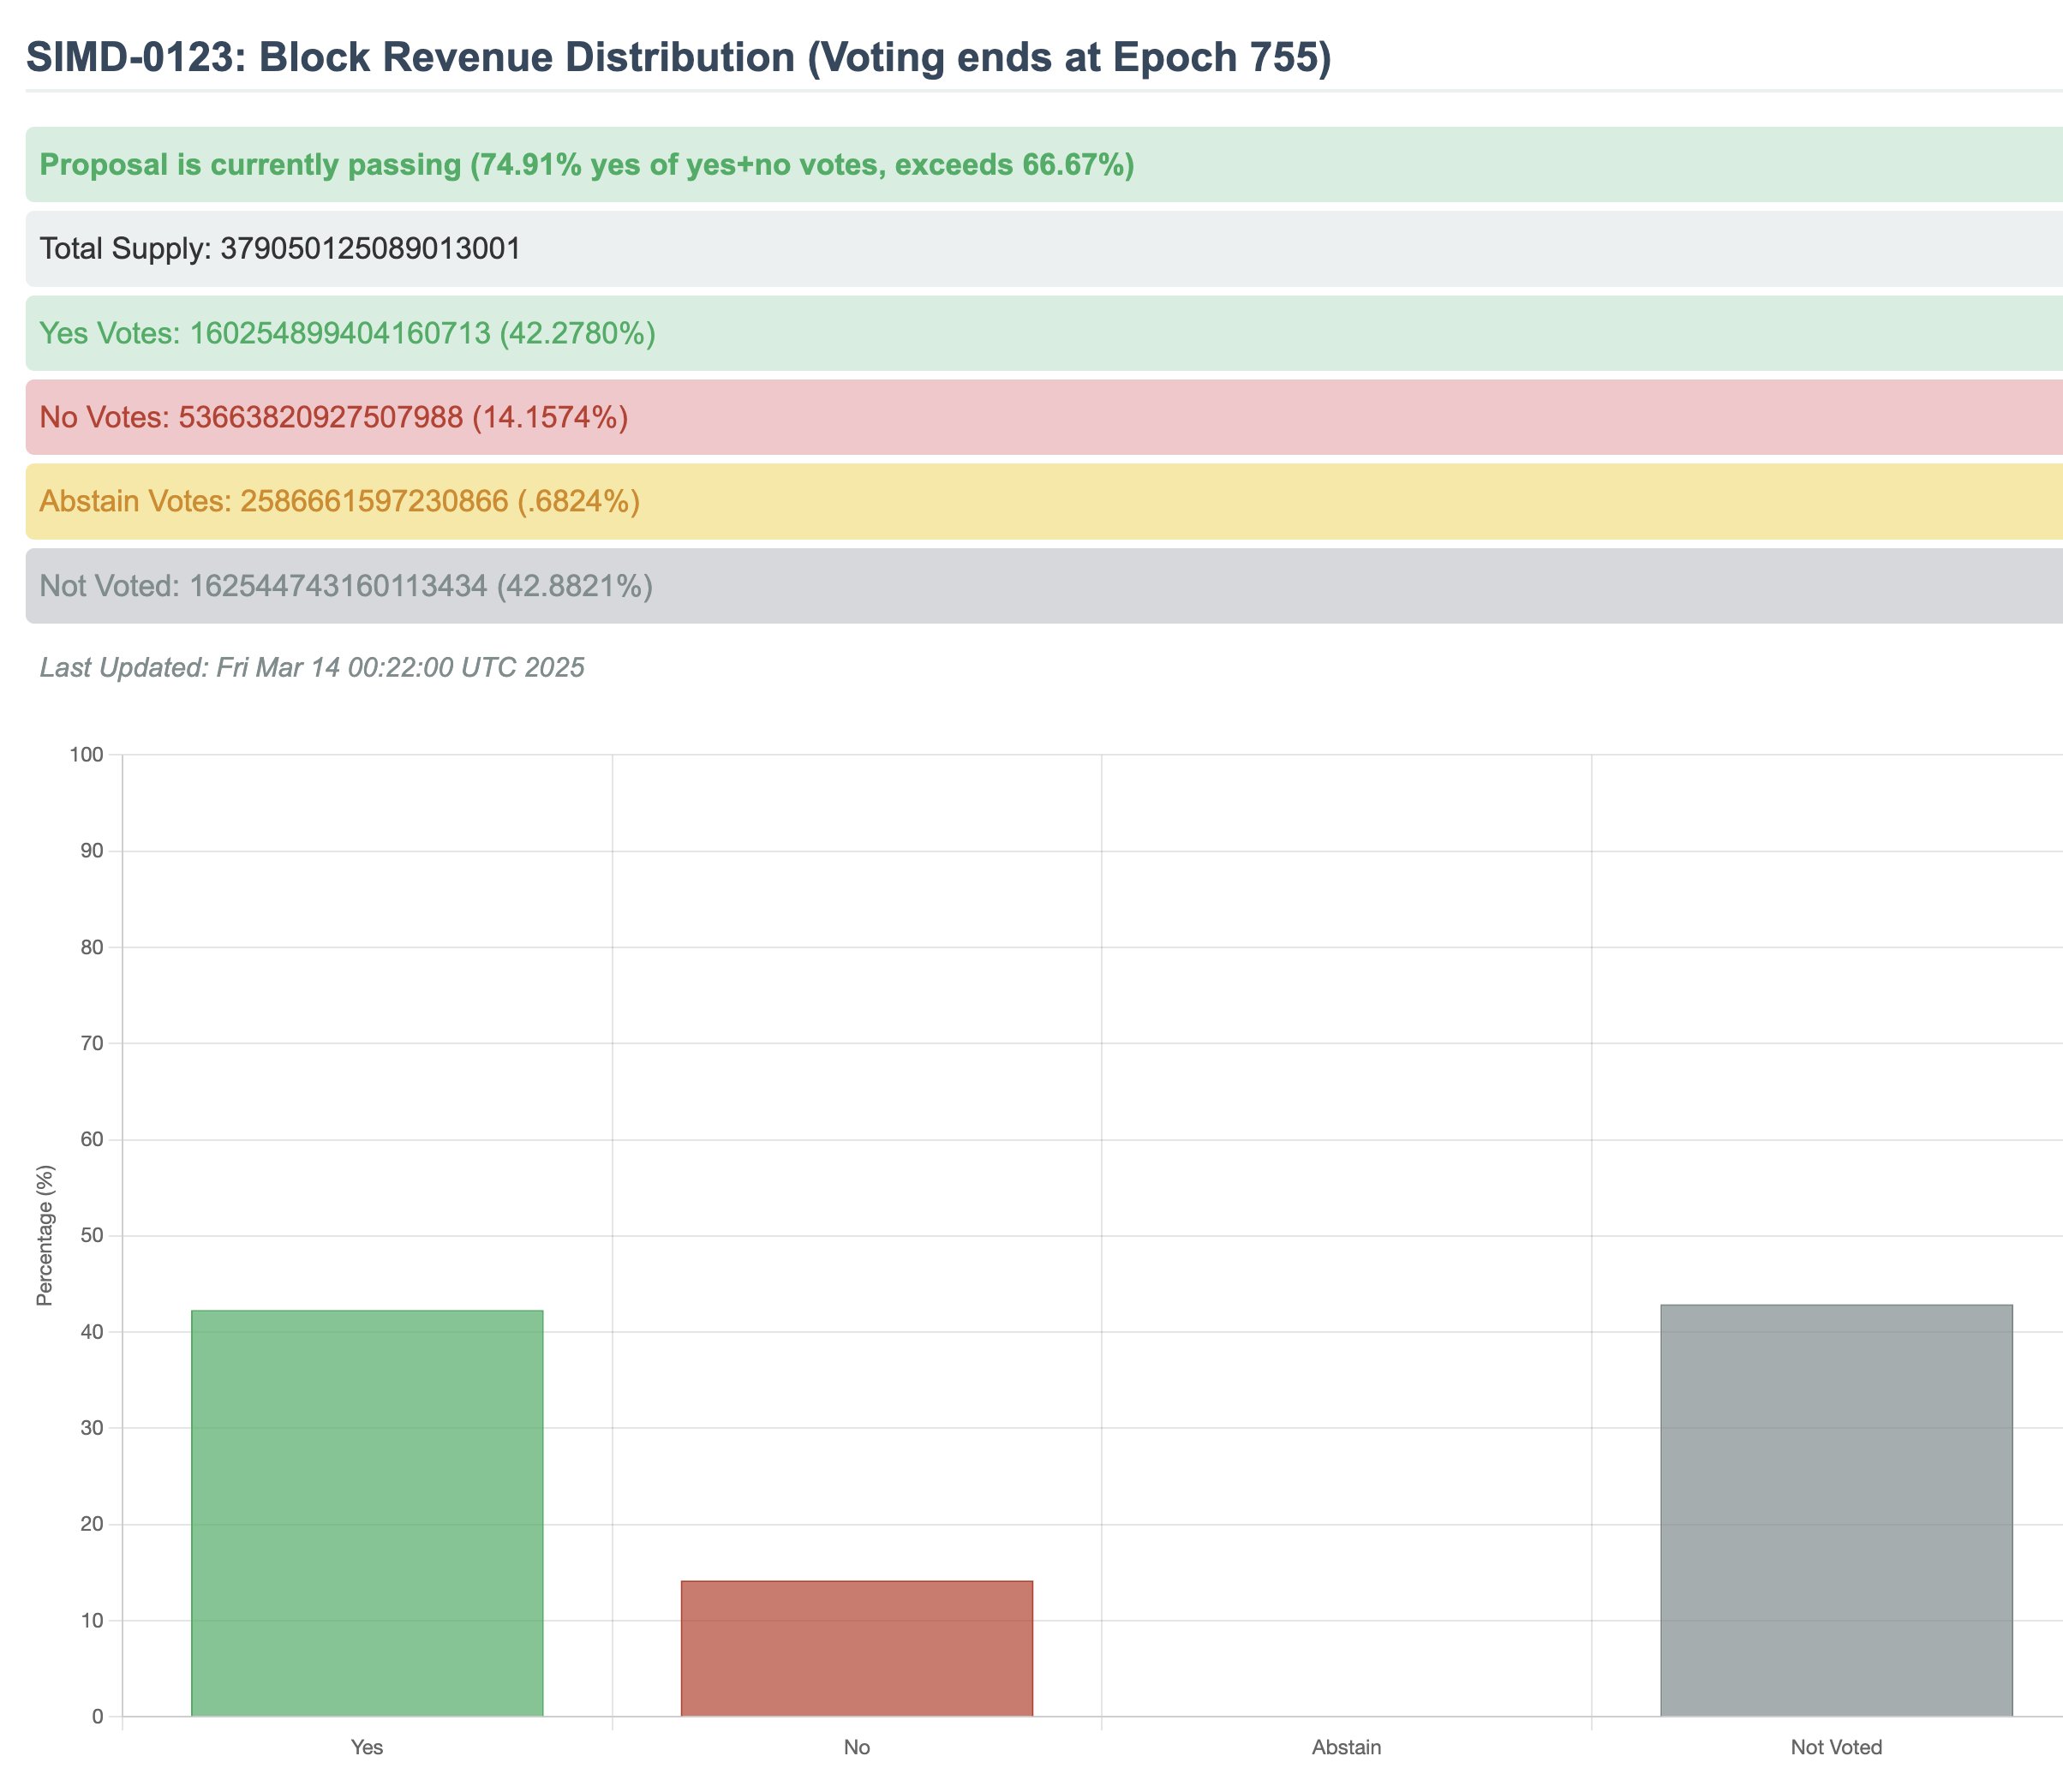
Task: Click the Yes x-axis label
Action: coord(367,1748)
